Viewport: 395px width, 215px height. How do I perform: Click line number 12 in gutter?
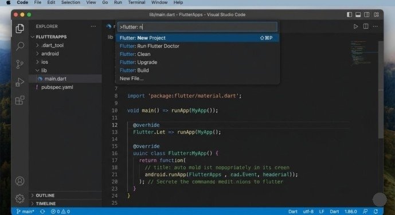[114, 125]
